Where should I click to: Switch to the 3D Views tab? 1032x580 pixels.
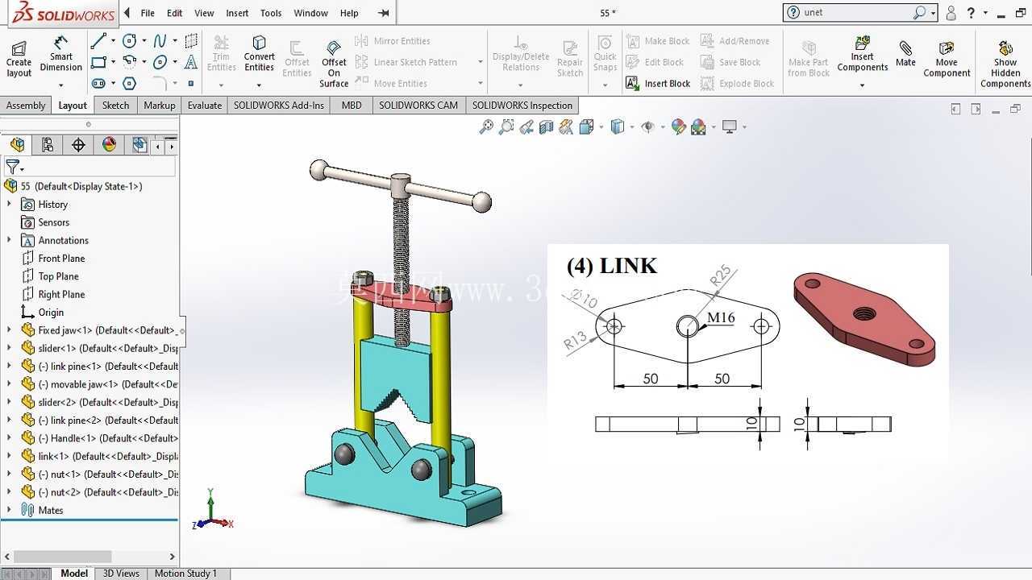point(121,574)
